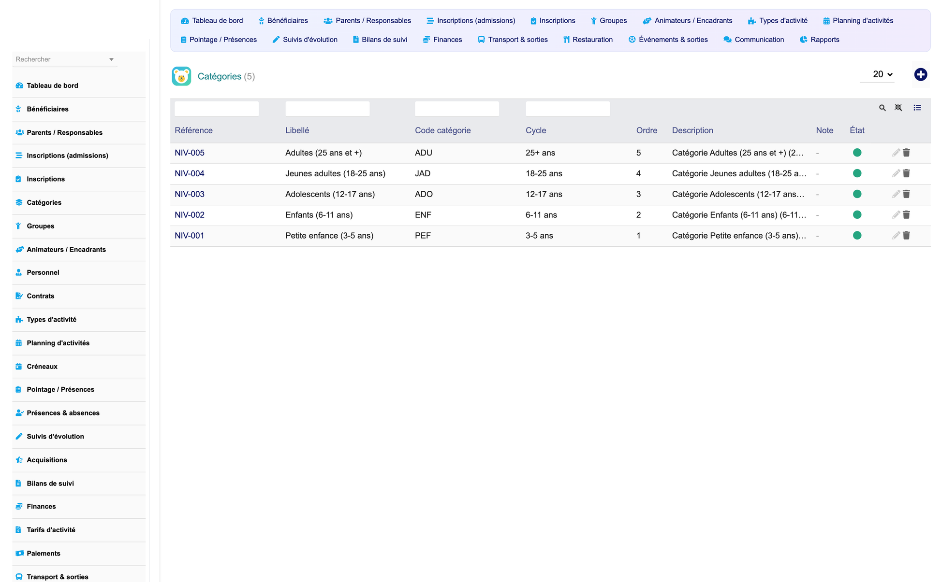Toggle the green state dot of NIV-002

[x=857, y=215]
